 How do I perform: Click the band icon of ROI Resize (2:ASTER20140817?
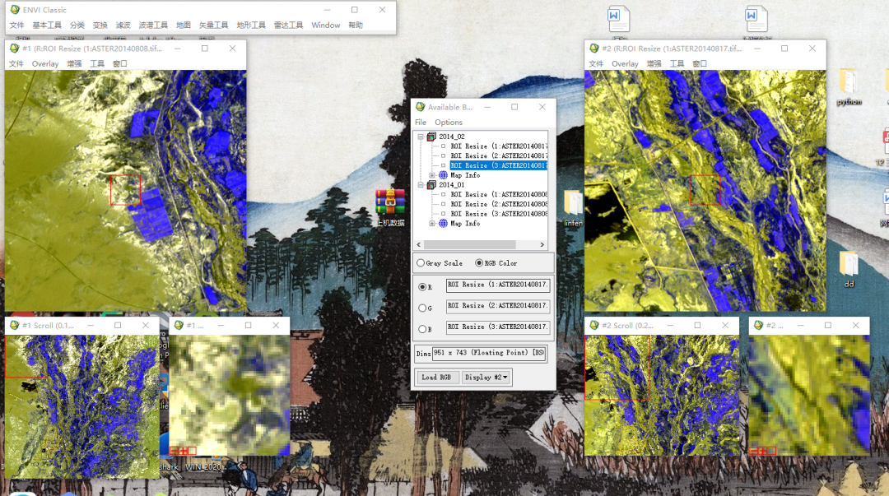point(444,156)
